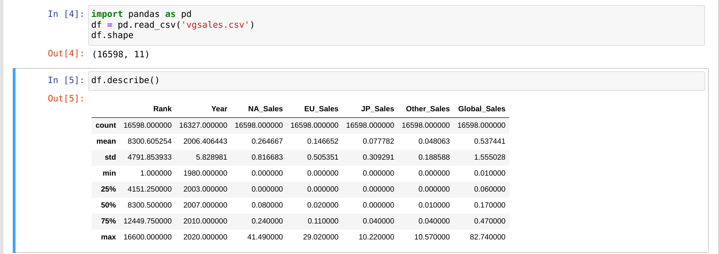Click the '75%' row label
This screenshot has height=254, width=719.
(x=109, y=221)
